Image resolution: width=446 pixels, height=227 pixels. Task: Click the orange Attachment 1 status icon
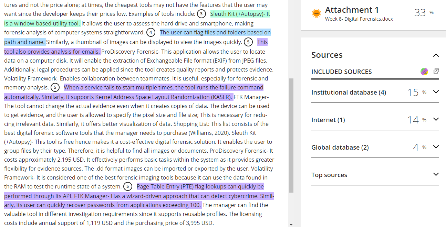coord(317,13)
